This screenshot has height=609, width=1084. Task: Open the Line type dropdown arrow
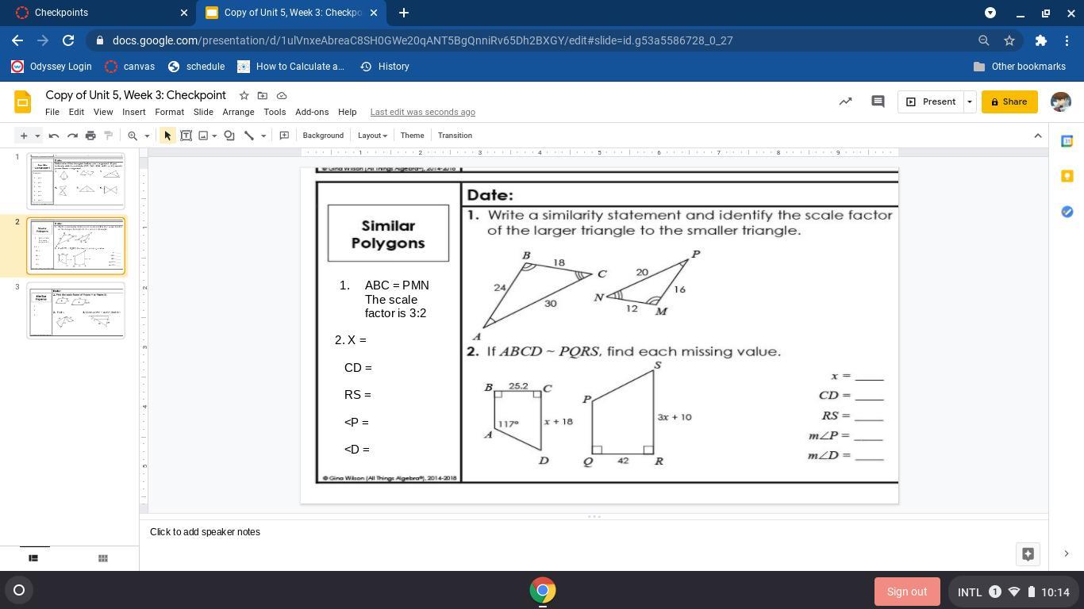tap(263, 136)
